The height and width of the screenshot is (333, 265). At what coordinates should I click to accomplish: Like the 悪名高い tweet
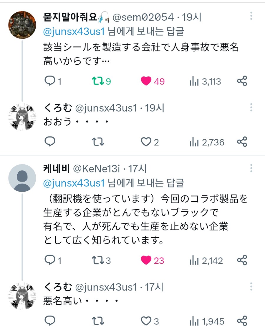point(146,321)
